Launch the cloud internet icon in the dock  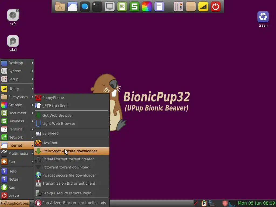(72, 6)
